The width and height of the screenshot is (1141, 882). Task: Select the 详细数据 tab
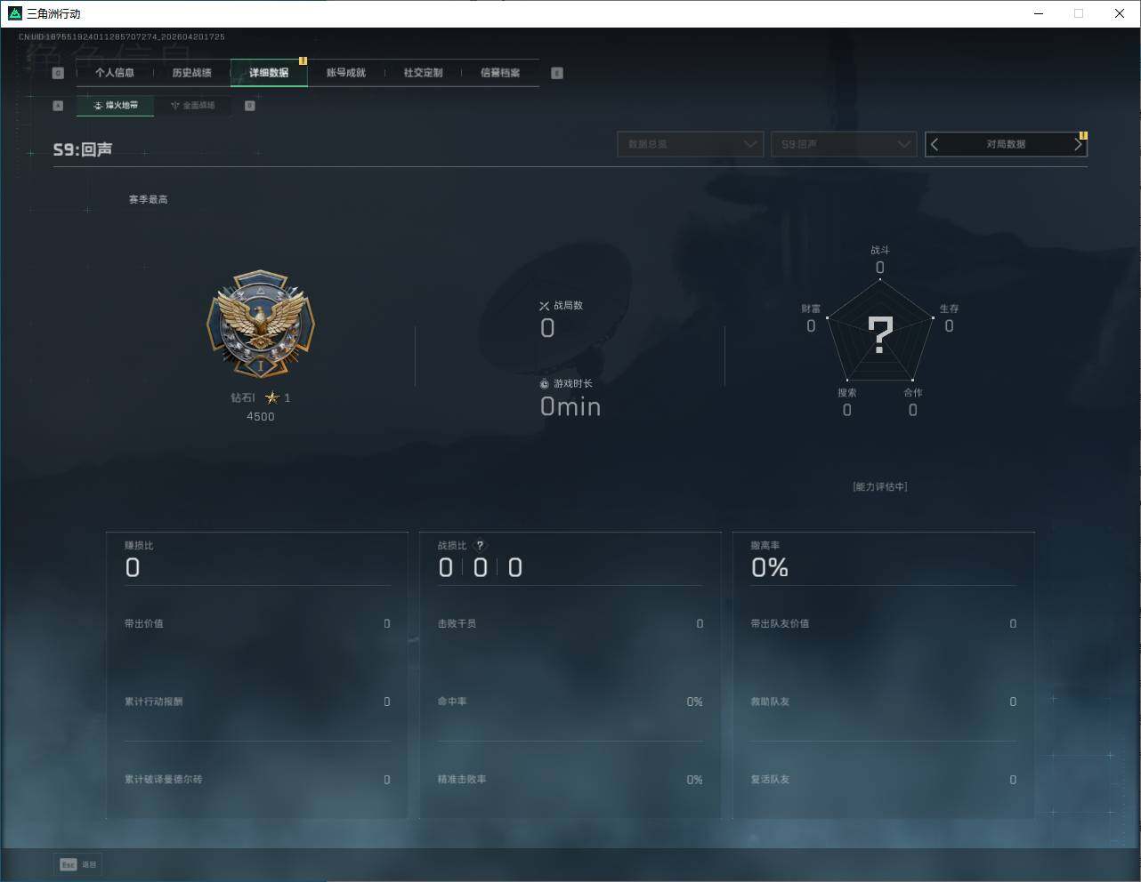tap(269, 73)
